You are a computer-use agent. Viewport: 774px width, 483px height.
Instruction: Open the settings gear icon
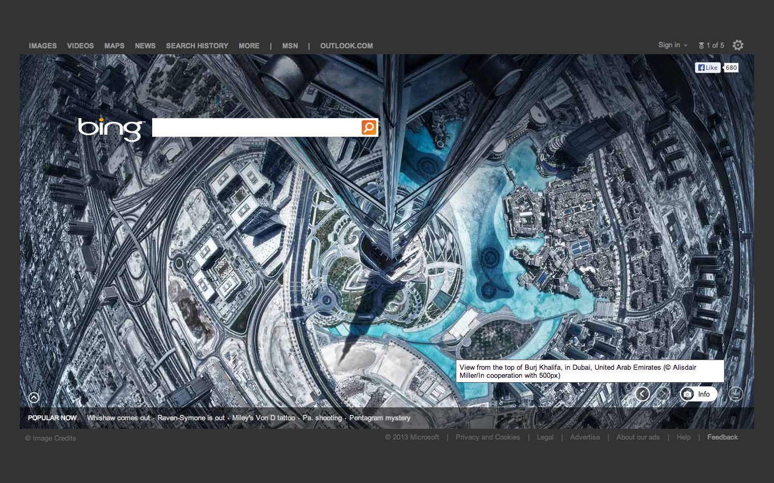(x=738, y=45)
